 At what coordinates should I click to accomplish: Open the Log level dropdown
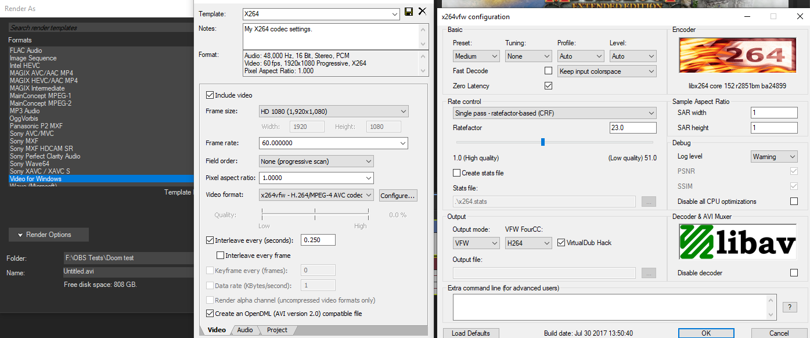(x=774, y=157)
